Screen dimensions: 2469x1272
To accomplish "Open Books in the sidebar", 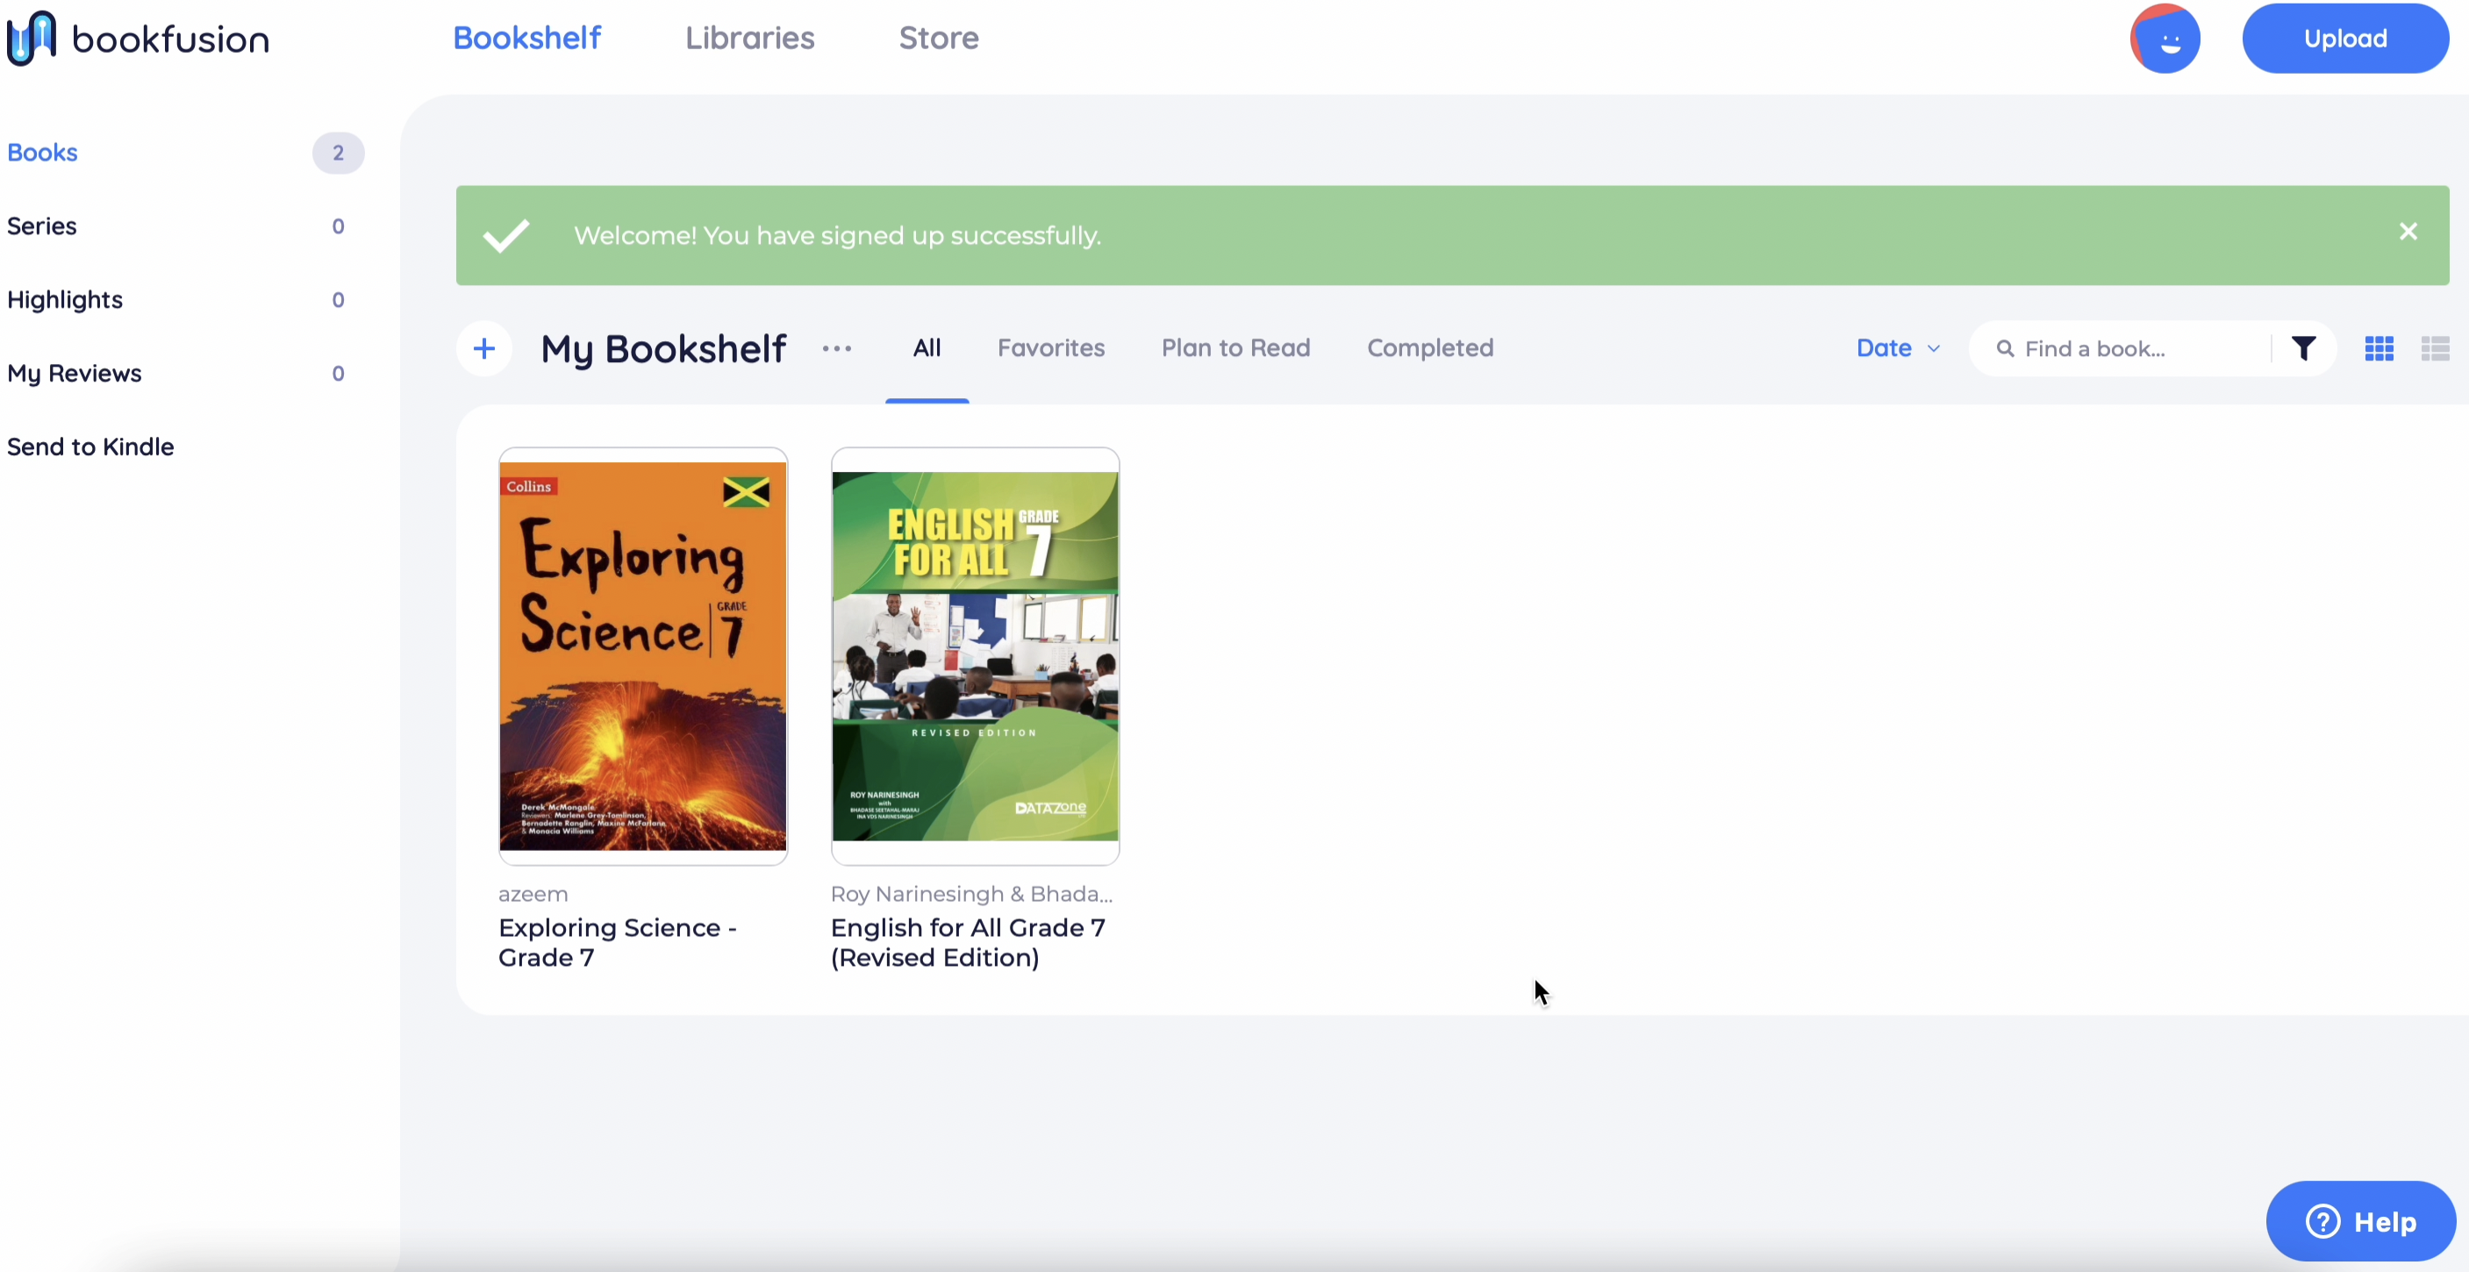I will click(x=43, y=153).
